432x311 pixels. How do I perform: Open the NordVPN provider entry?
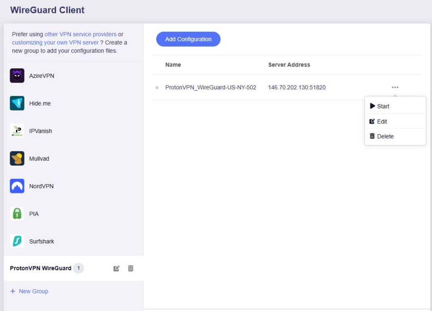pos(41,186)
